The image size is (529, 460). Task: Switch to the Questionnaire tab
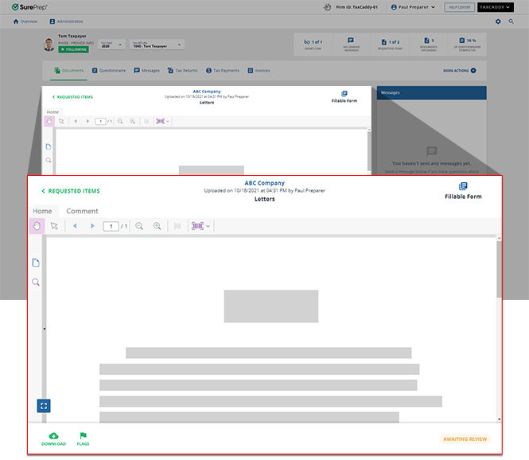tap(109, 71)
